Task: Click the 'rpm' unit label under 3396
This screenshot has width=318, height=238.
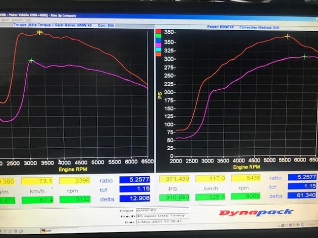Action: tap(73, 191)
